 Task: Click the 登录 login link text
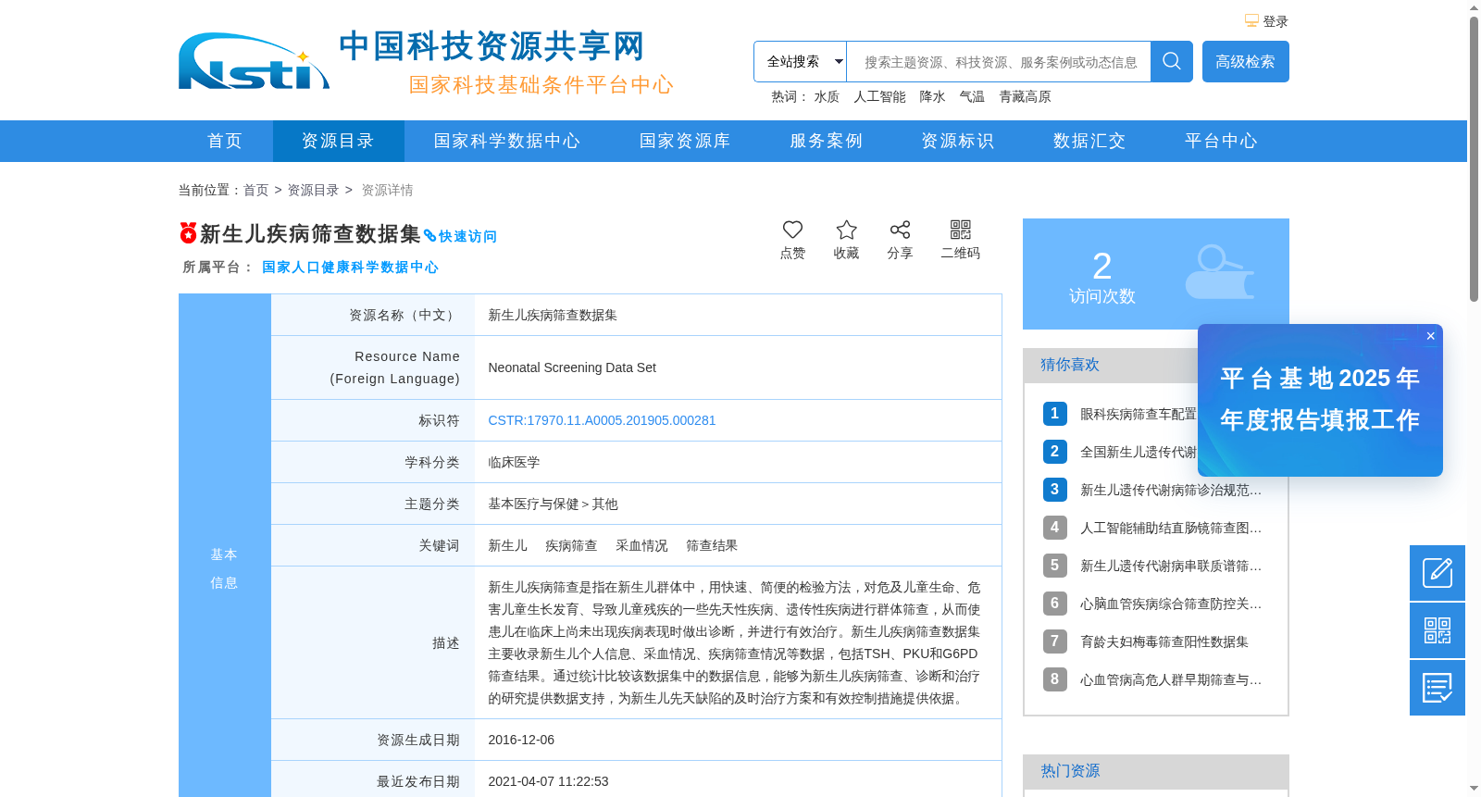pos(1276,21)
